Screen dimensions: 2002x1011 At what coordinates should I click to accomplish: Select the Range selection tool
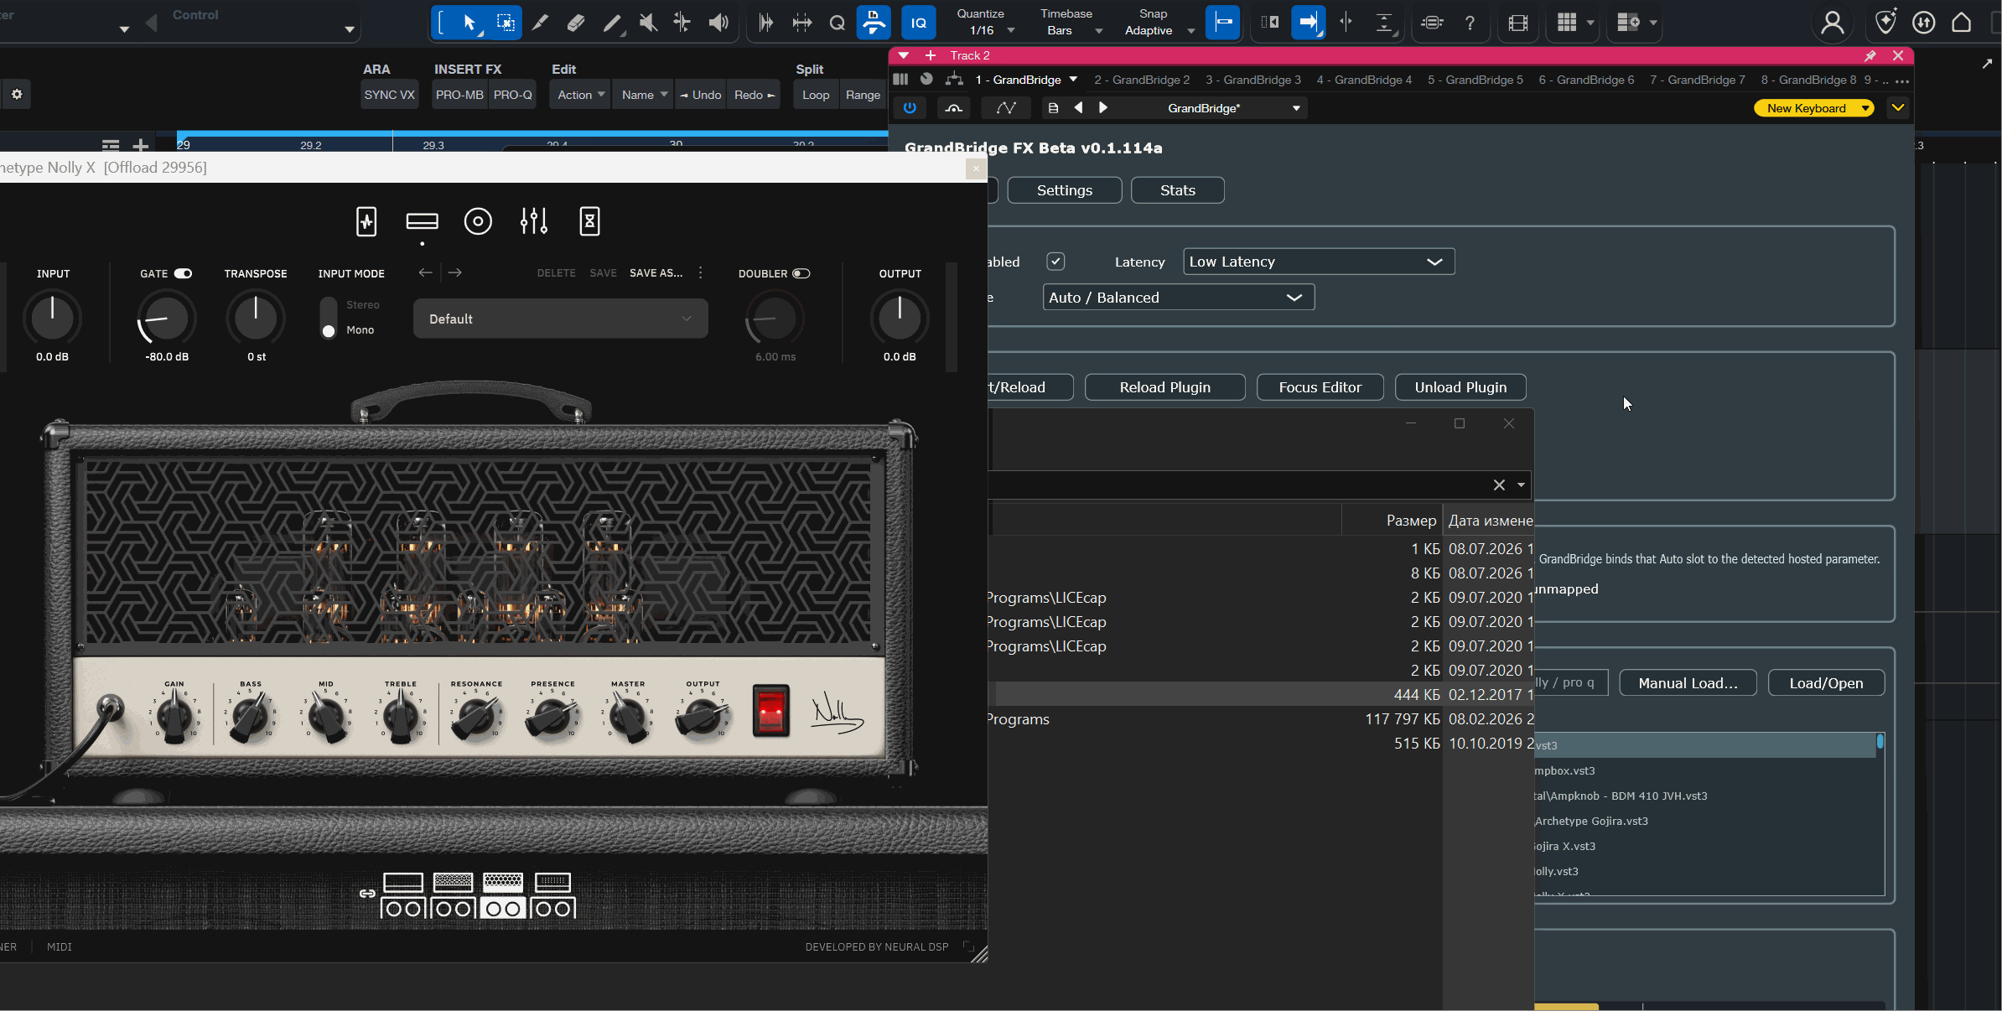(506, 23)
